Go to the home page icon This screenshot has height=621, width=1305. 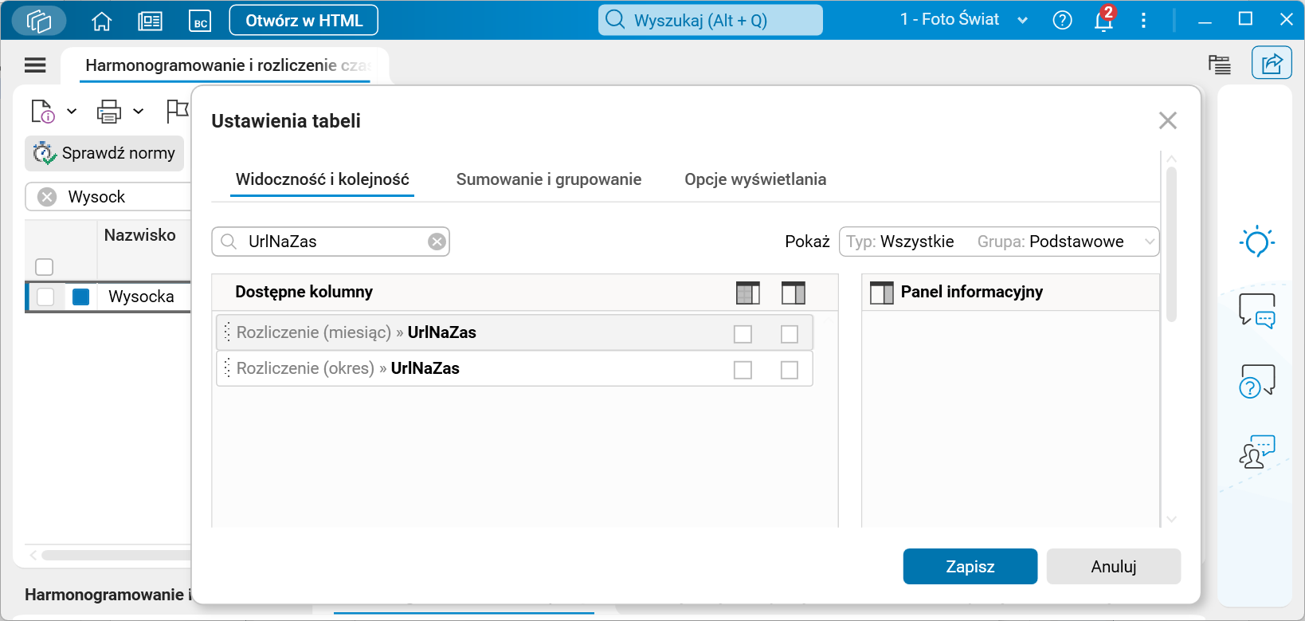click(x=101, y=21)
